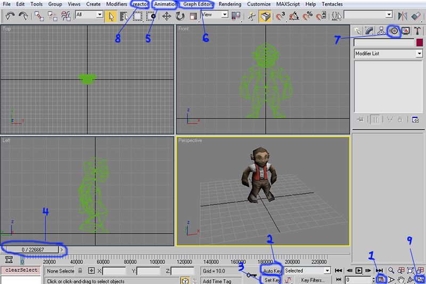426x284 pixels.
Task: Click the Undo arrow icon
Action: [x=10, y=16]
